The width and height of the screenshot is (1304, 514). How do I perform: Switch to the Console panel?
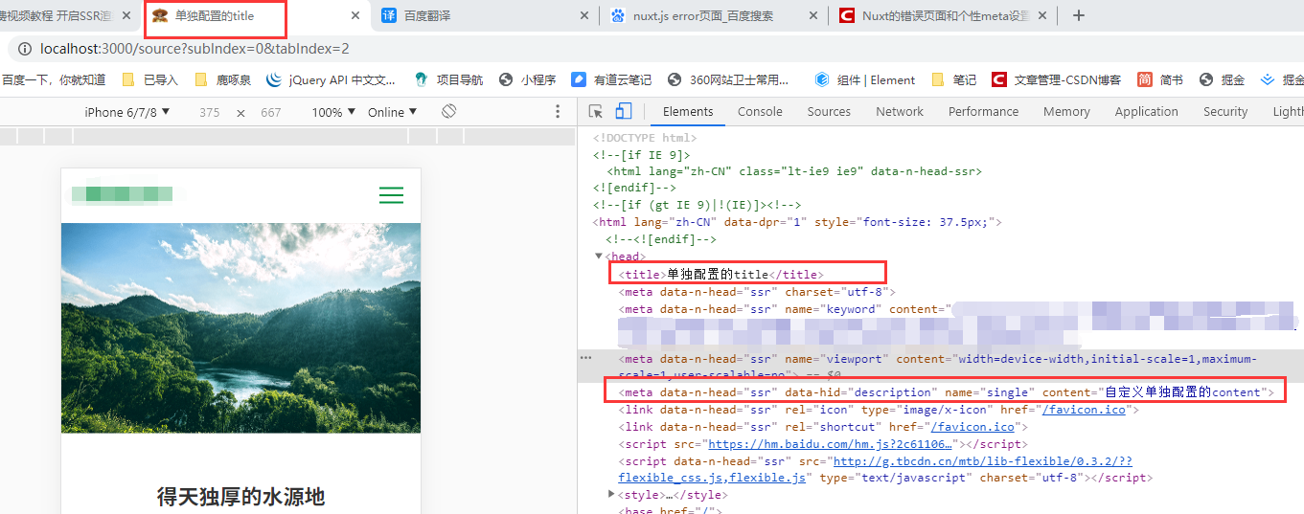(760, 112)
